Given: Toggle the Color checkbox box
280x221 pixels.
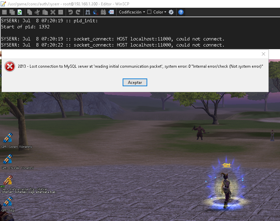Looking at the screenshot, I should [149, 12].
